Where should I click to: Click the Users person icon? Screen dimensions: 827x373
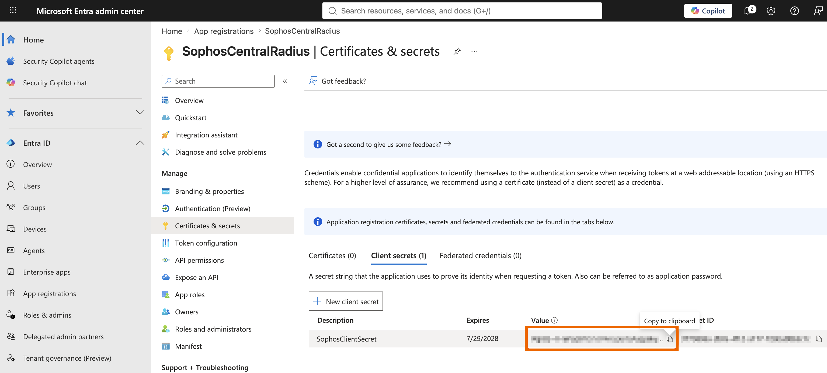pos(11,186)
